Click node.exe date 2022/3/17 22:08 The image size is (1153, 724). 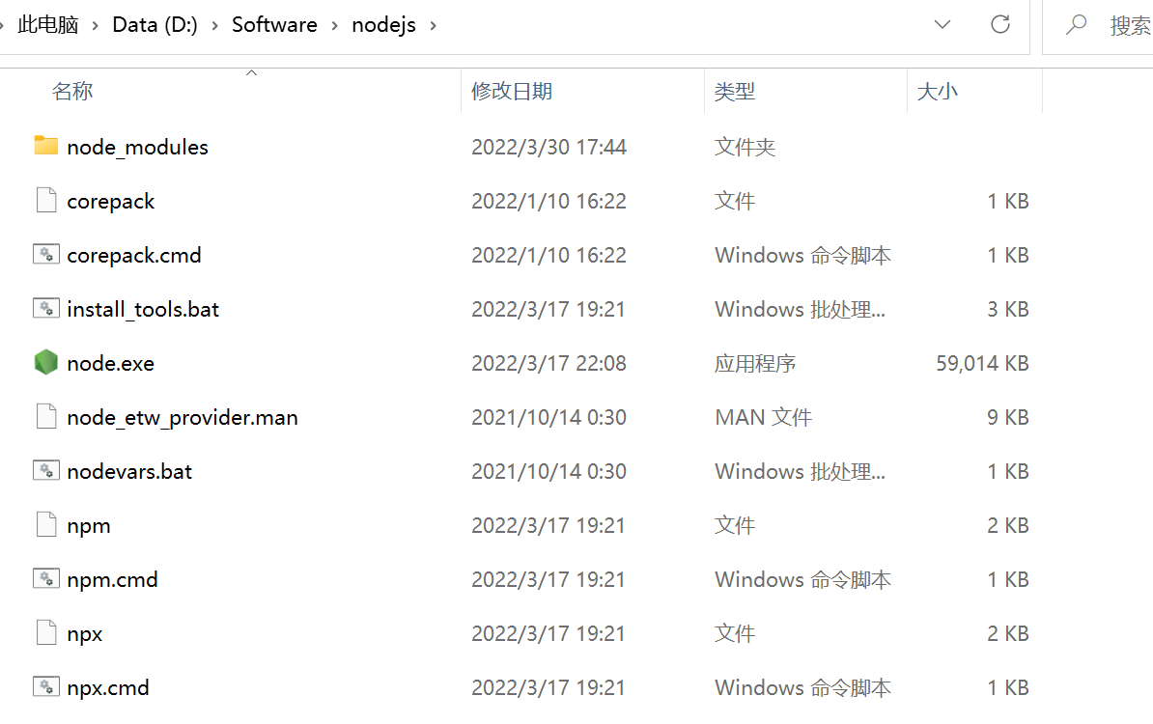pyautogui.click(x=548, y=363)
